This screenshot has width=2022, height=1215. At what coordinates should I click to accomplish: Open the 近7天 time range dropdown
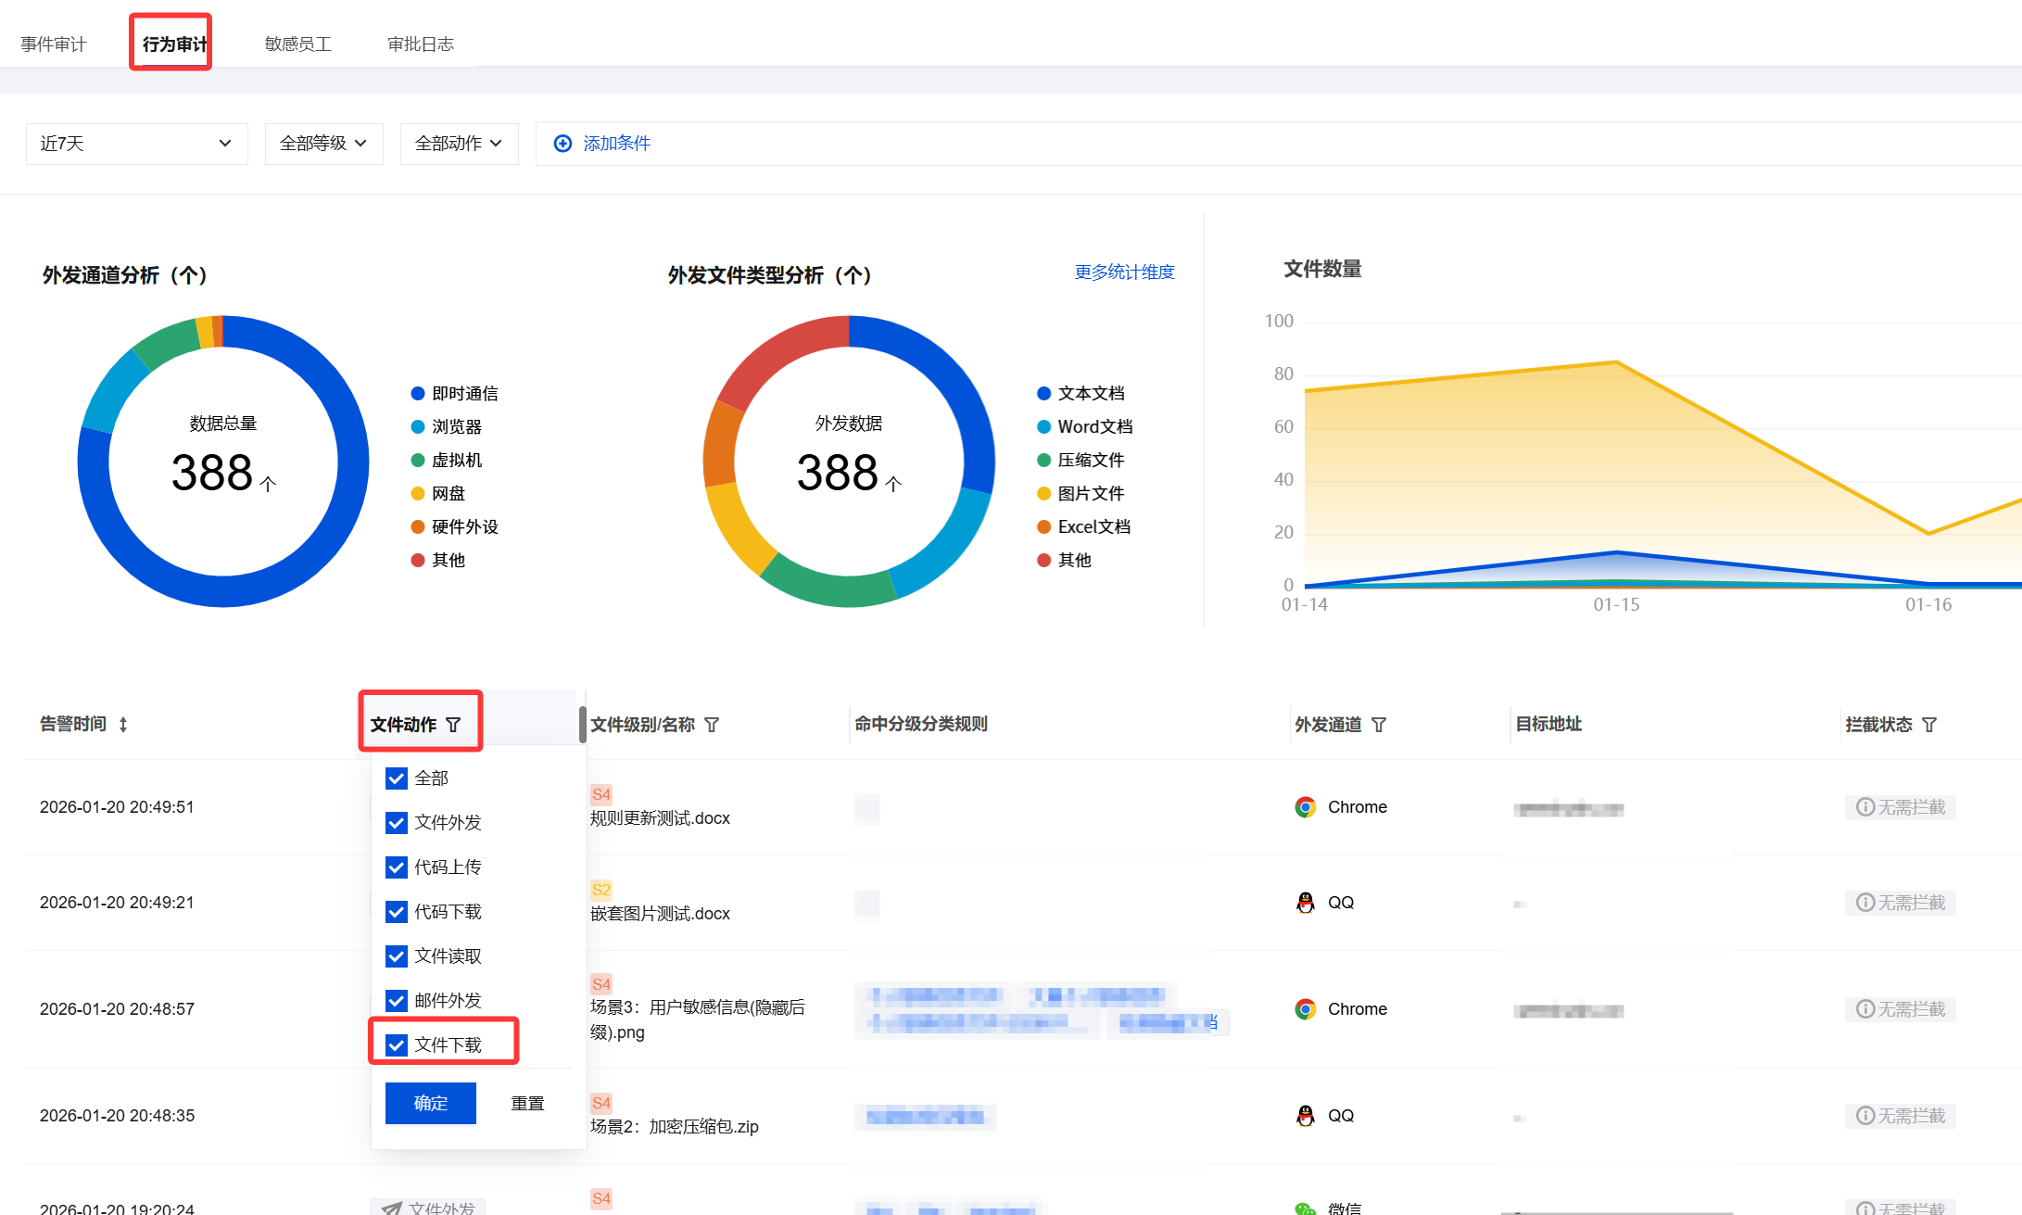(x=136, y=144)
